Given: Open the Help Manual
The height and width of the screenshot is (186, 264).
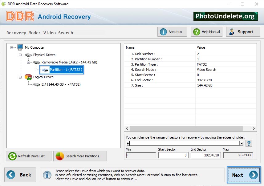Looking at the screenshot, I should click(x=206, y=32).
